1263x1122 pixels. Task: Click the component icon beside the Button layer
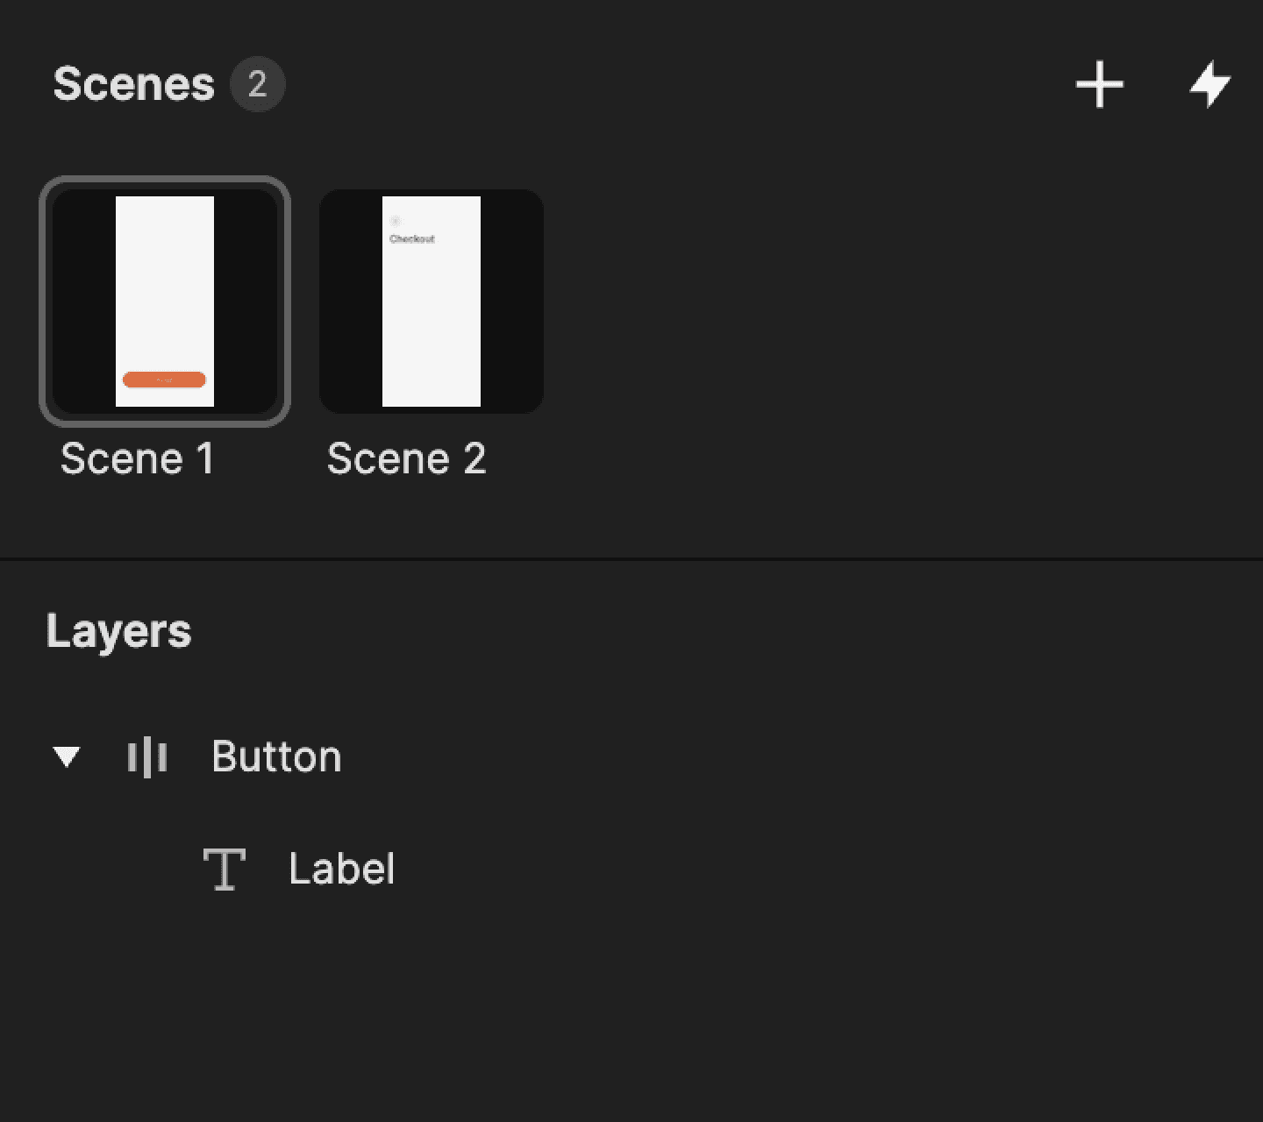point(147,756)
